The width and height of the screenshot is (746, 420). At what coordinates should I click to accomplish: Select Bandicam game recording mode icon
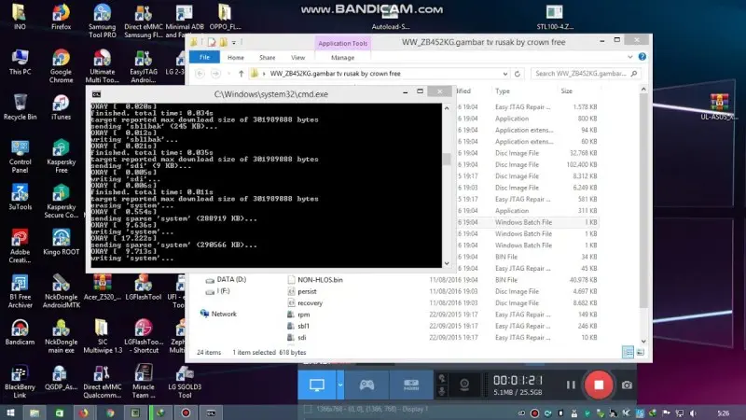pyautogui.click(x=366, y=385)
